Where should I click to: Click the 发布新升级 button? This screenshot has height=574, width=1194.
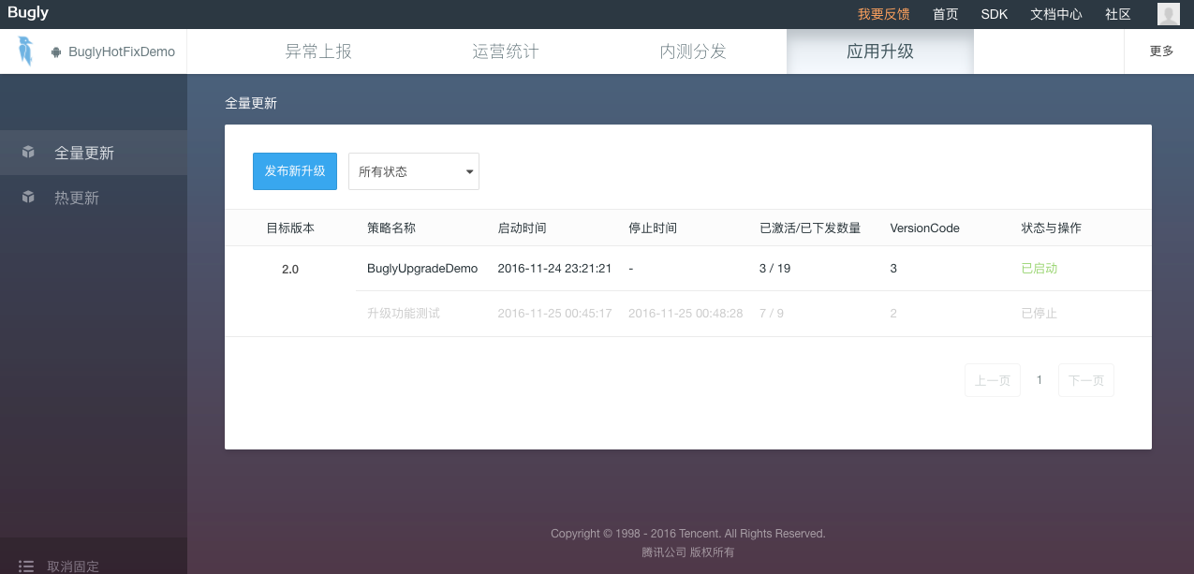(x=294, y=171)
